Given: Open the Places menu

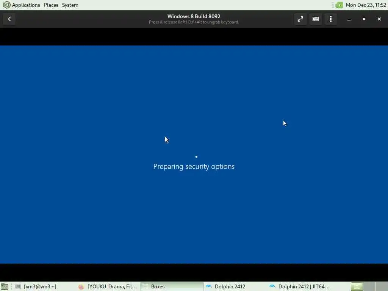Looking at the screenshot, I should (51, 5).
